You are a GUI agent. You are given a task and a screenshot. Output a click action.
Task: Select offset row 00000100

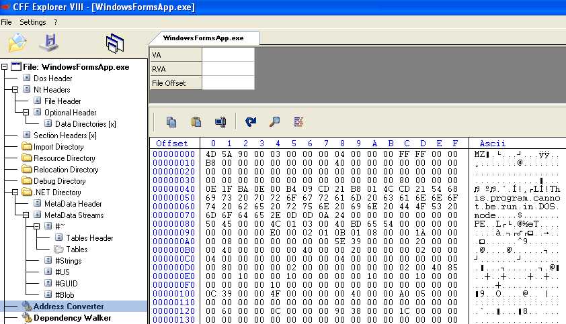click(x=174, y=294)
